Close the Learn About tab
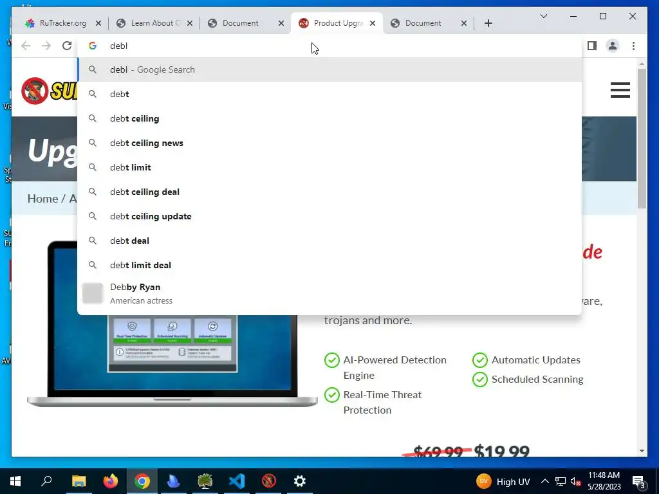 190,24
